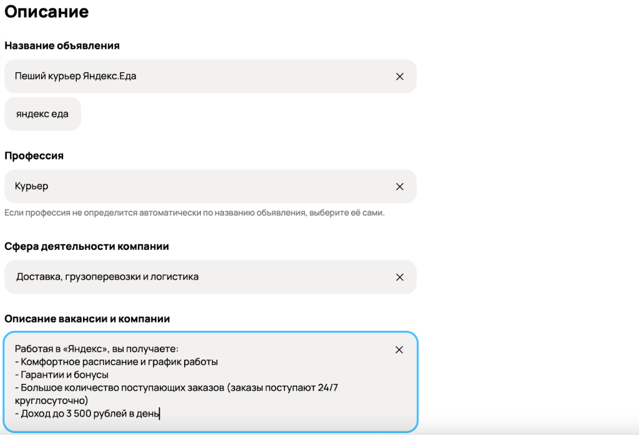Click the 'Описание вакансии и компании' label
This screenshot has height=435, width=639.
pos(87,318)
